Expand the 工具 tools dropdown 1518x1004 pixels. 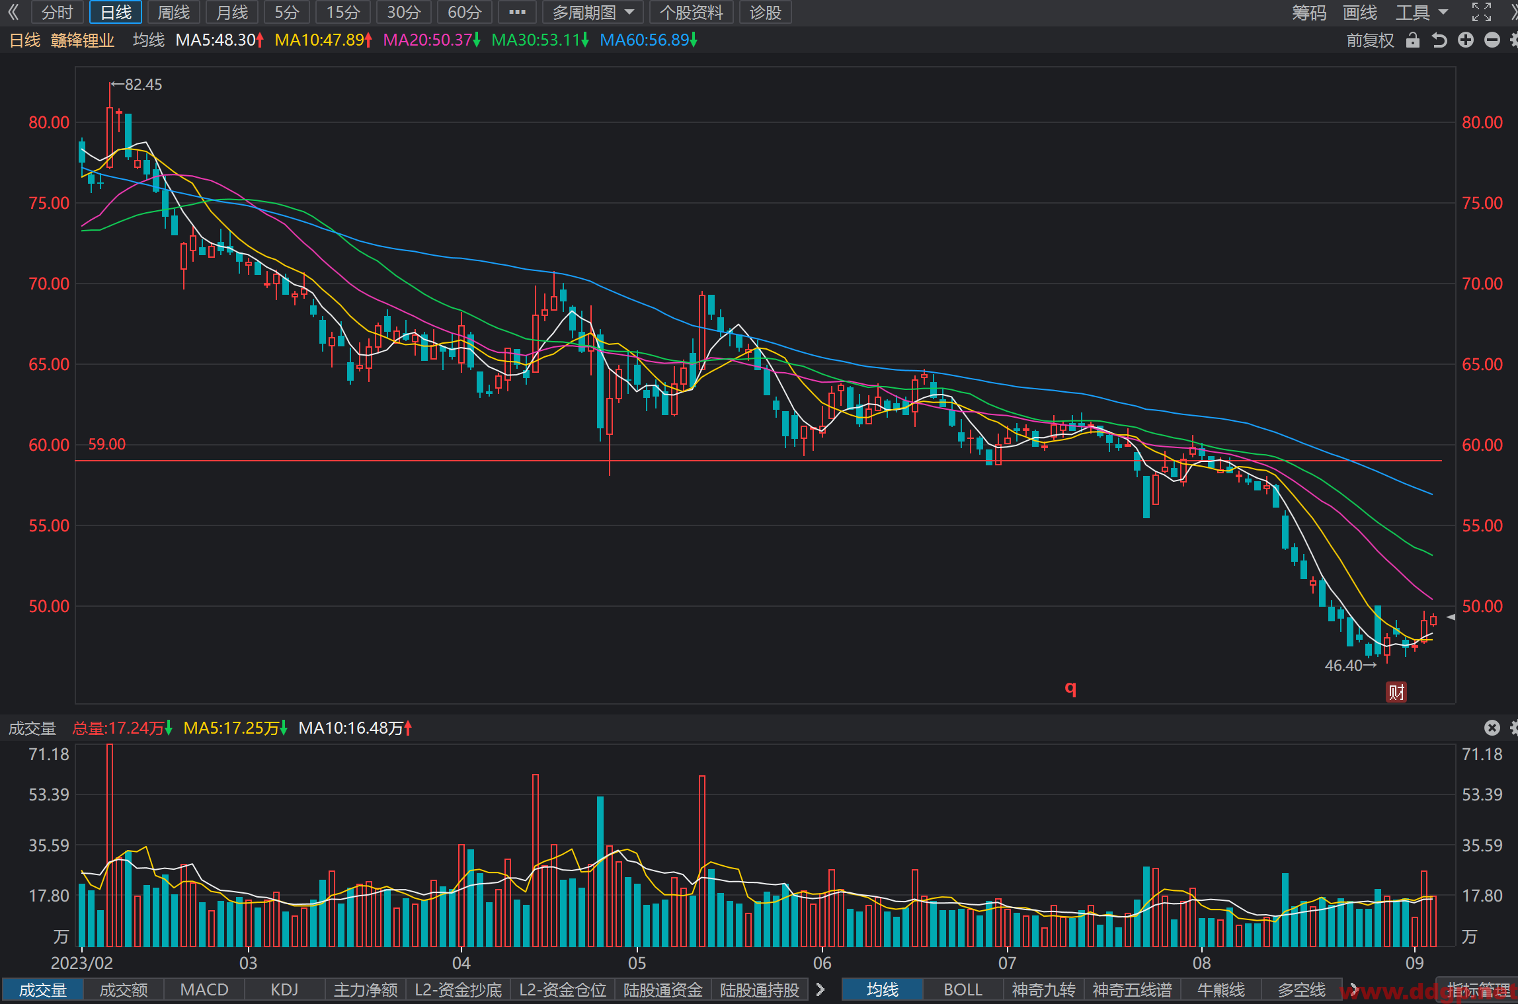click(x=1421, y=12)
